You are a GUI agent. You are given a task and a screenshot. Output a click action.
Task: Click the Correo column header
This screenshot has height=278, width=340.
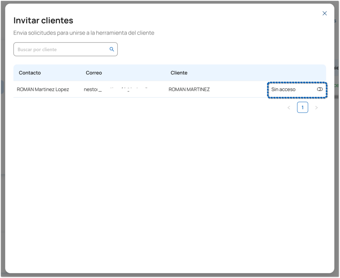coord(94,73)
